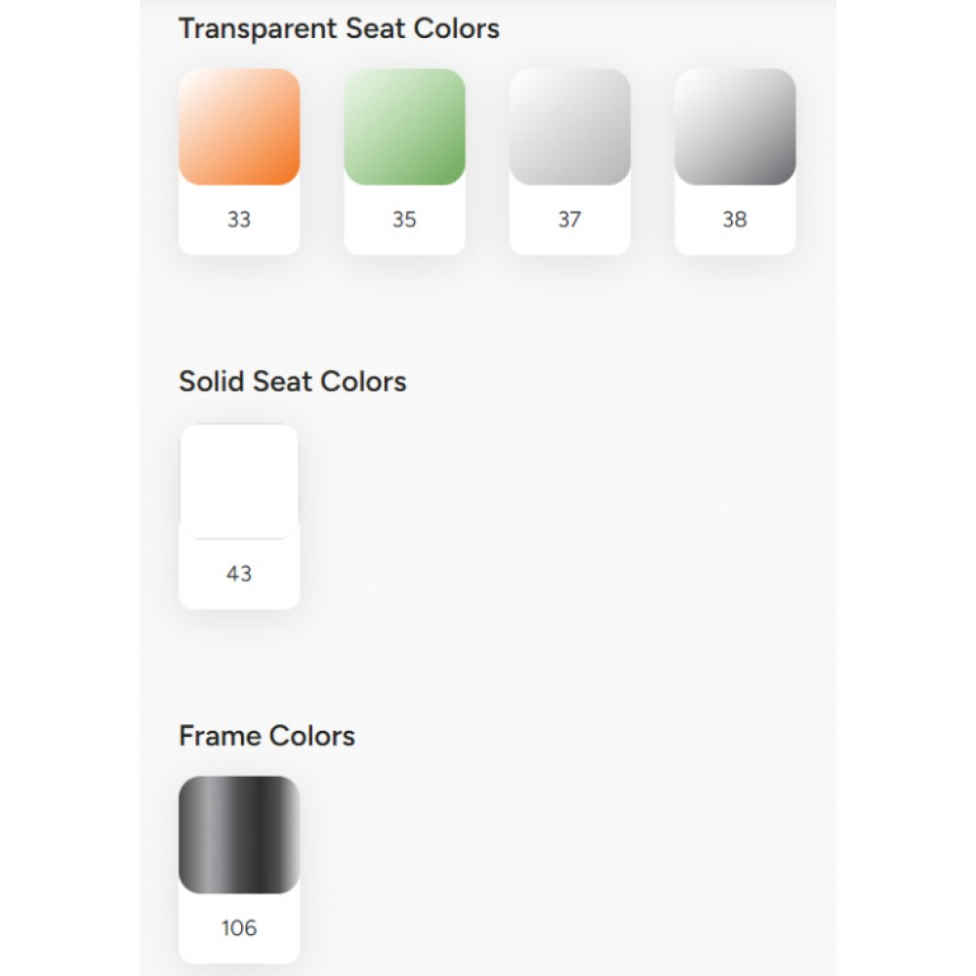Pick the white solid seat swatch

[x=239, y=481]
